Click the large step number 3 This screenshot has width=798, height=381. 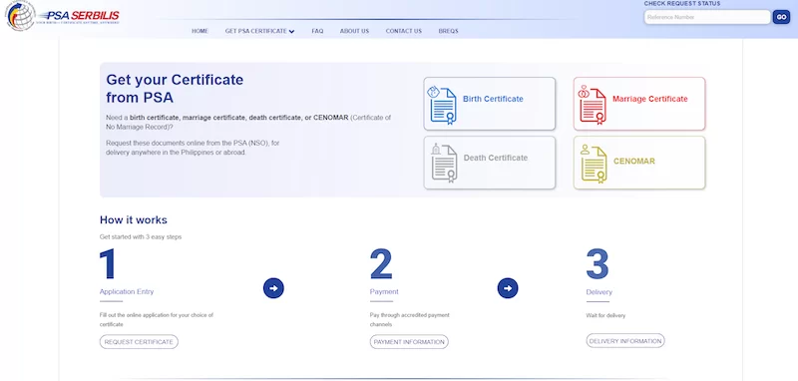click(598, 264)
